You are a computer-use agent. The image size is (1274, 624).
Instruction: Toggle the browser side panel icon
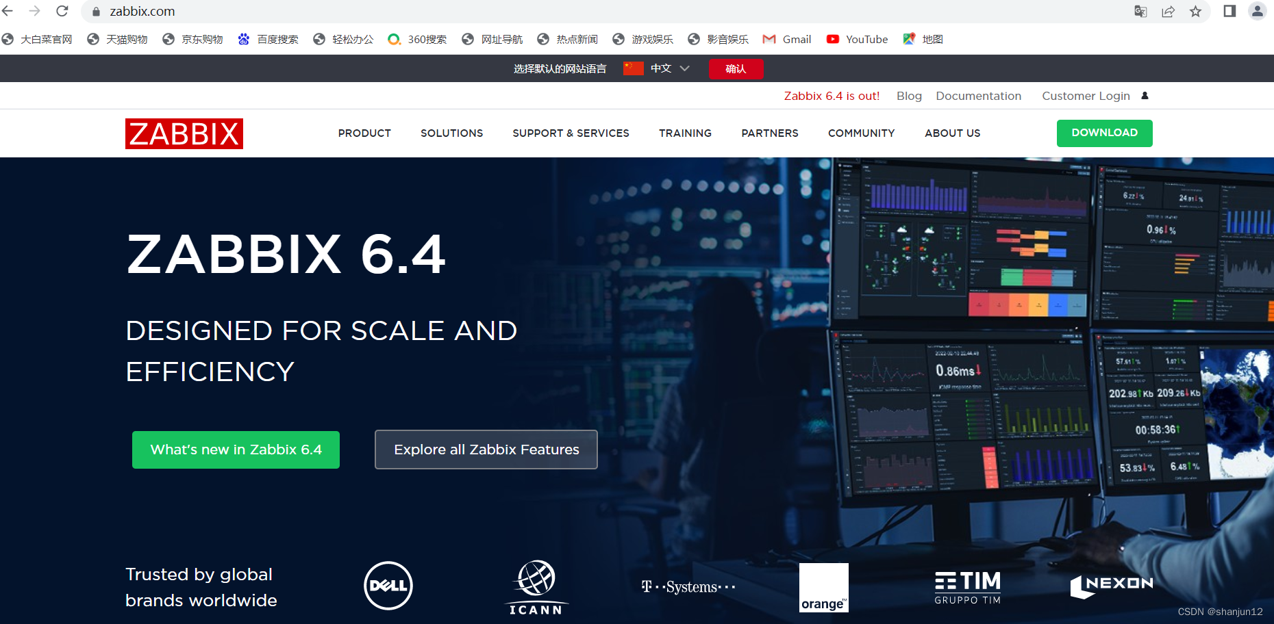pos(1229,11)
